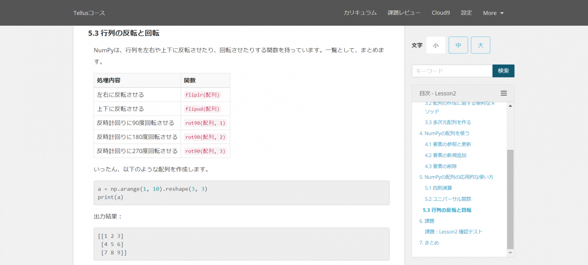Jump to 7. まとめ section
The width and height of the screenshot is (588, 265).
[429, 243]
